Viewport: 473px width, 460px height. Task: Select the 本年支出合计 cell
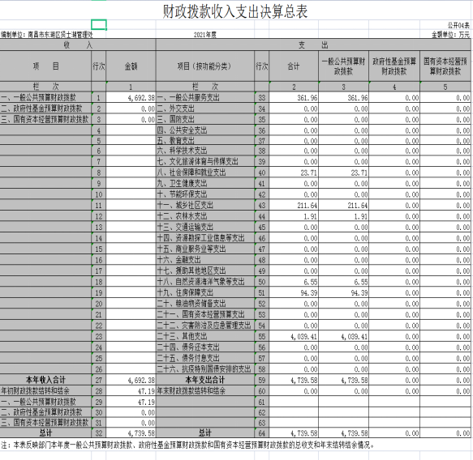coord(205,380)
